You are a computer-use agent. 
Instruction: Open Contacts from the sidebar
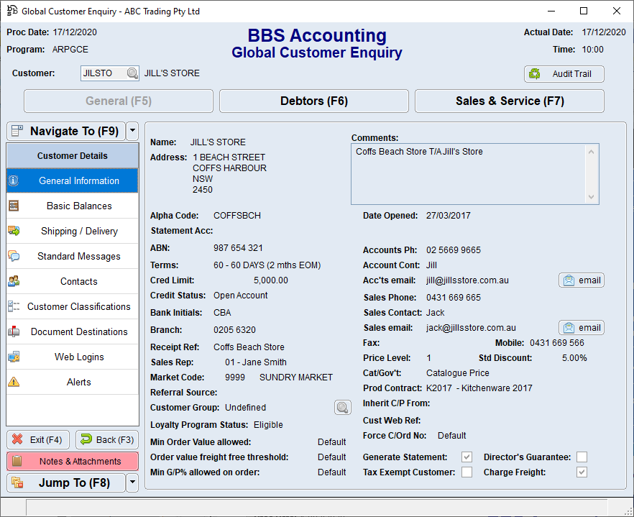(78, 281)
